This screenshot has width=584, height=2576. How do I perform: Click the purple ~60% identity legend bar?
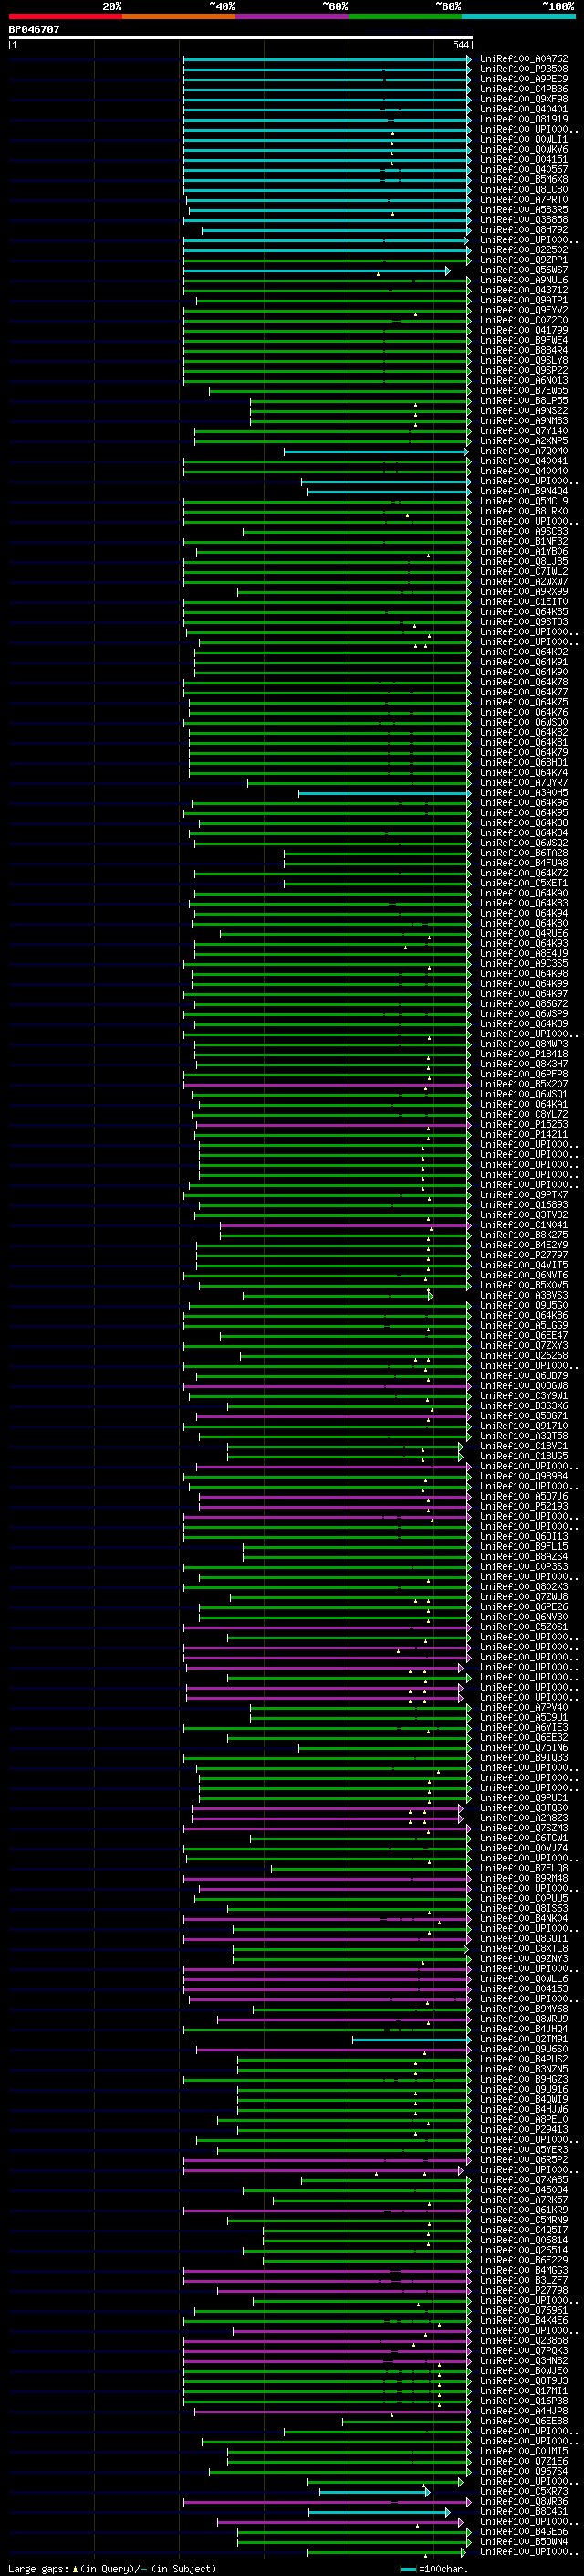point(291,16)
